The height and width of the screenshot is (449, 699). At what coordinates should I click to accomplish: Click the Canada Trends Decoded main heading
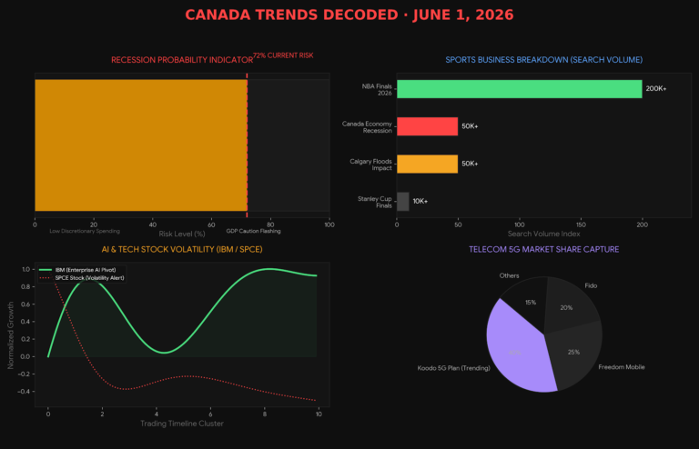tap(349, 15)
